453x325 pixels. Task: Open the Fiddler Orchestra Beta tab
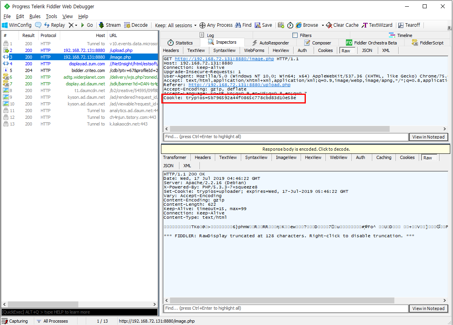coord(371,43)
